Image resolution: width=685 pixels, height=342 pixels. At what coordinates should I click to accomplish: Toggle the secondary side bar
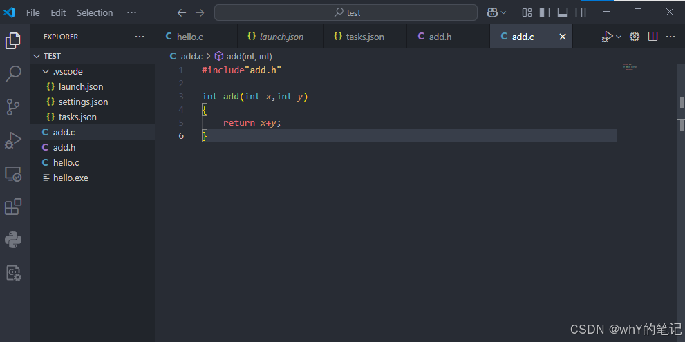[x=581, y=12]
